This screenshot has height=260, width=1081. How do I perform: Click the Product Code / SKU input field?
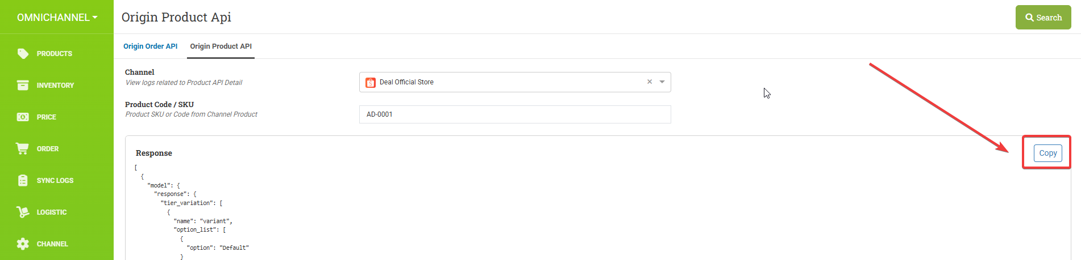coord(515,114)
